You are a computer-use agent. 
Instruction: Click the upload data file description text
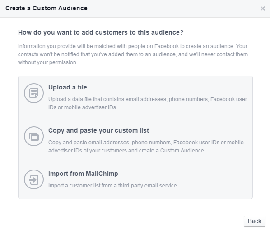pyautogui.click(x=148, y=103)
